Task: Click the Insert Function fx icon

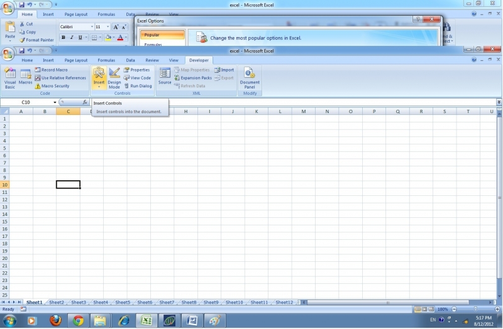Action: 85,102
